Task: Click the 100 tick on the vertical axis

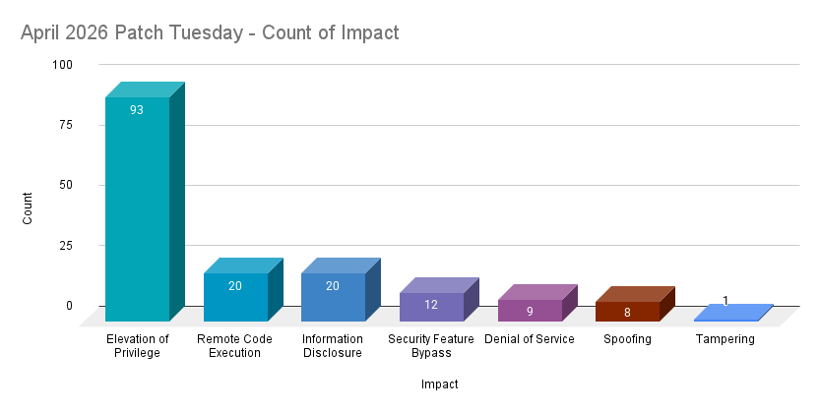Action: (x=63, y=65)
